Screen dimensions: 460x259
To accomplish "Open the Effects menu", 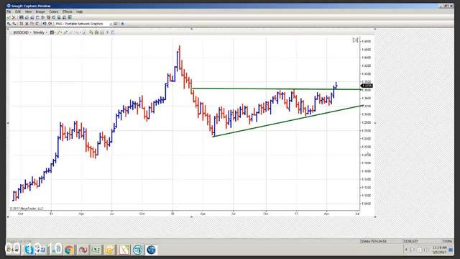I will click(x=67, y=12).
